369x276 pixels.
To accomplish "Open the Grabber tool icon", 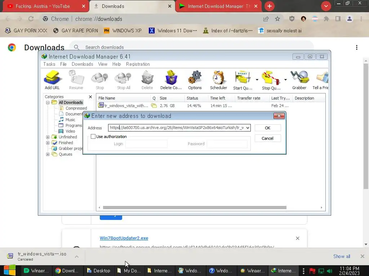I will coord(299,80).
